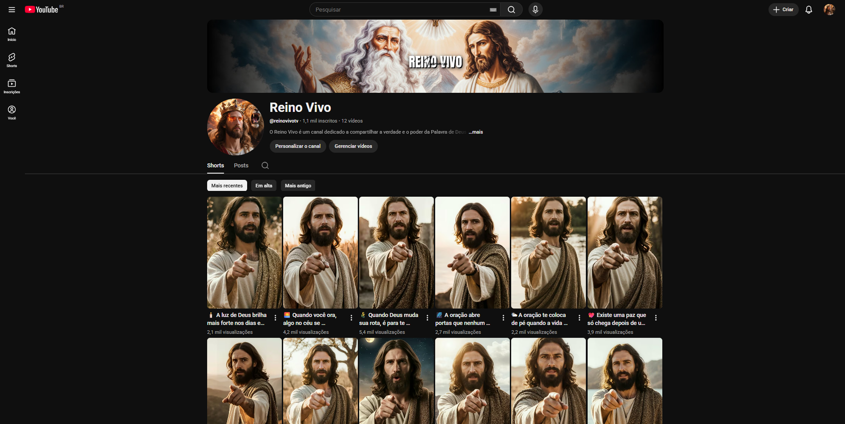This screenshot has width=845, height=424.
Task: Click the Reino Vivo channel name heading
Action: (301, 108)
